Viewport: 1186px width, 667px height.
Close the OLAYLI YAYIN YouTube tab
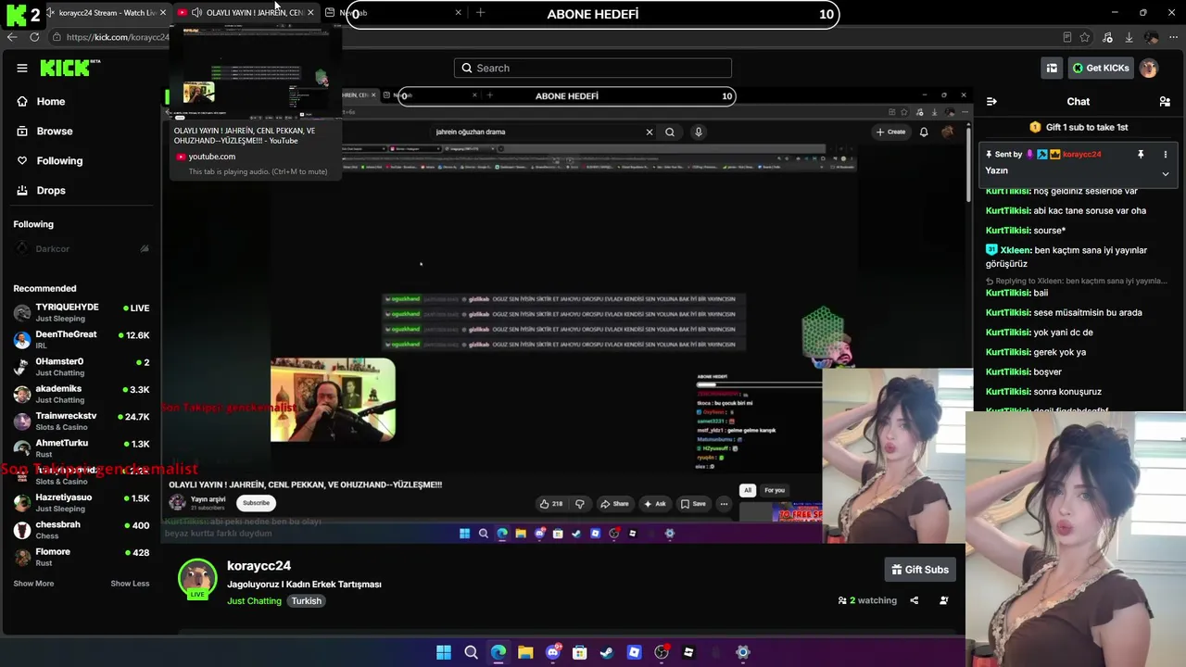[x=310, y=13]
